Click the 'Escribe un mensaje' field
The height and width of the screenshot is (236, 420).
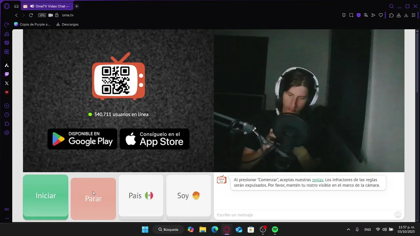point(304,215)
